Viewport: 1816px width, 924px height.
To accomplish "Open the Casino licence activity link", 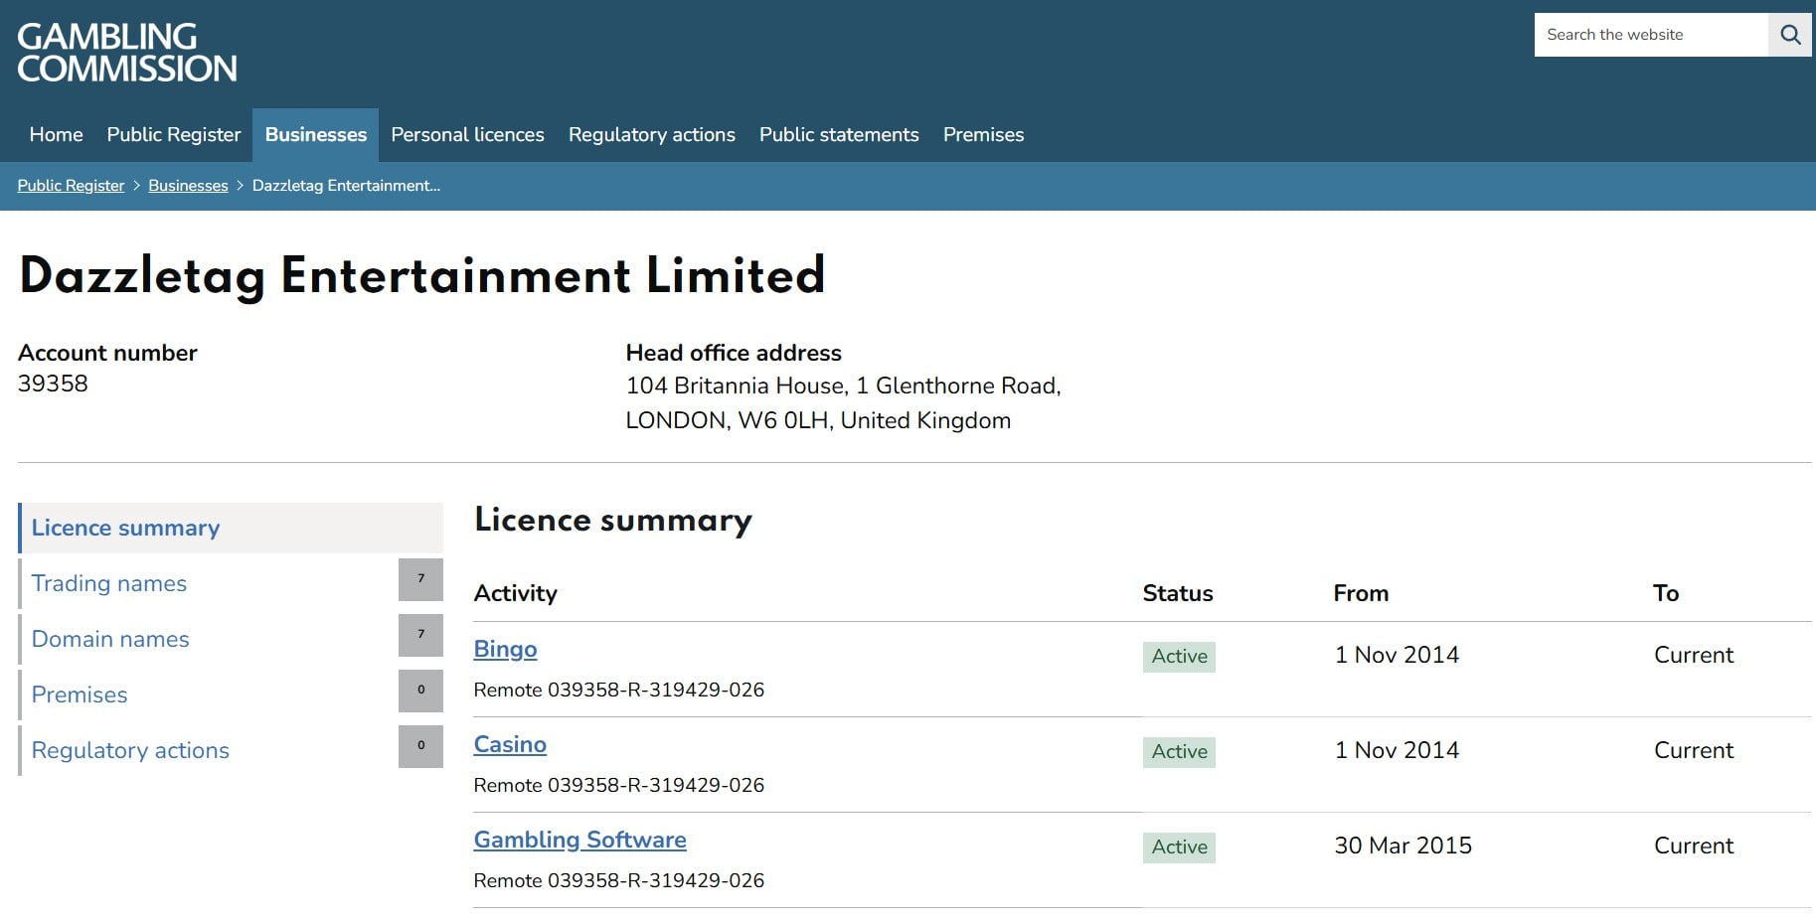I will pos(510,745).
